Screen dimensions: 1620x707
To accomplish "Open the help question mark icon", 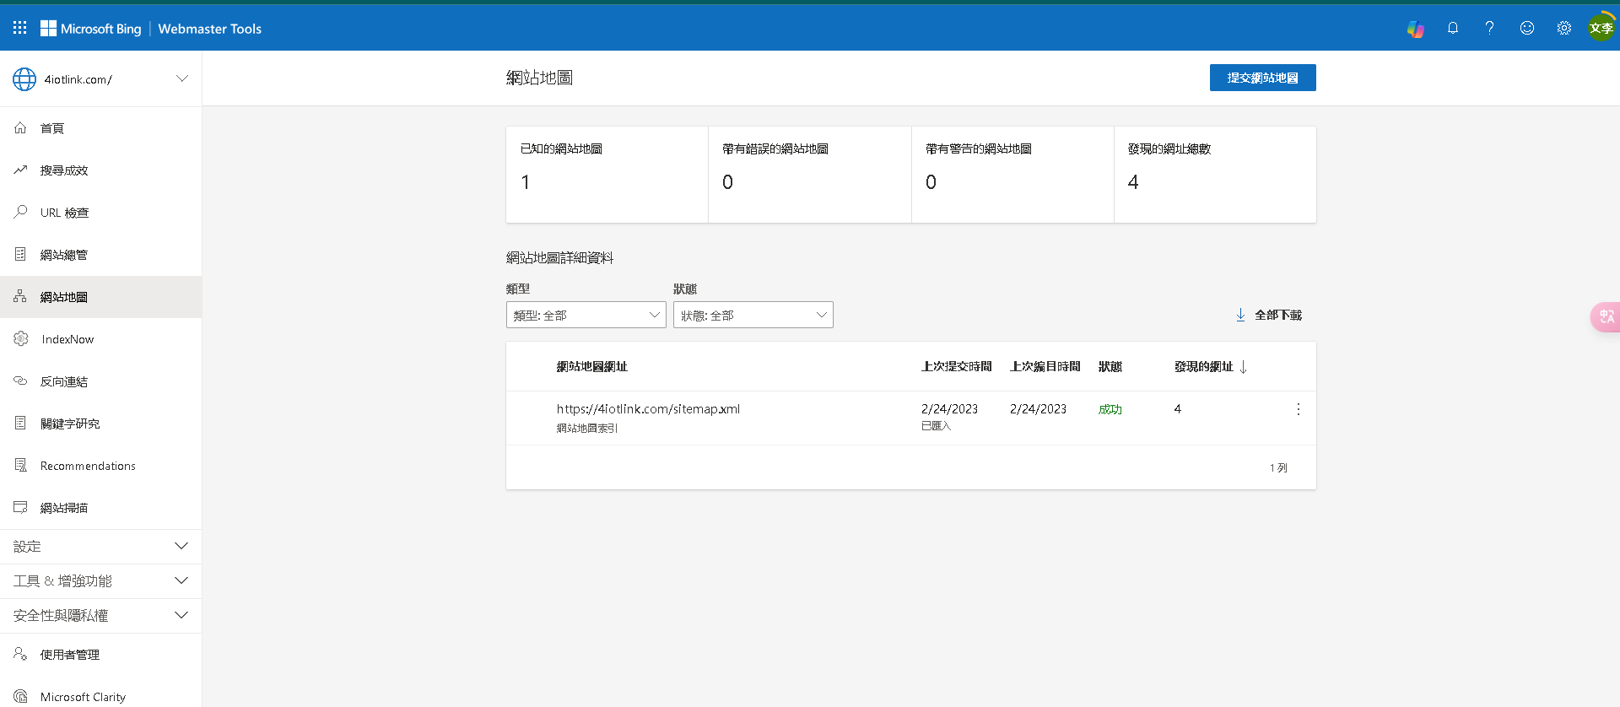I will coord(1489,28).
